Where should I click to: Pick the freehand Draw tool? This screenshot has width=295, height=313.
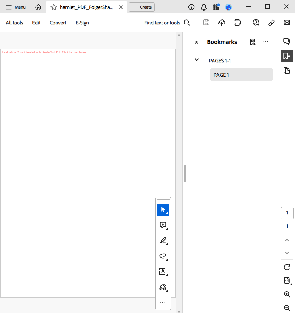pyautogui.click(x=163, y=256)
